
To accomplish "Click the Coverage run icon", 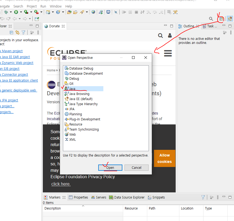I will tap(26, 12).
